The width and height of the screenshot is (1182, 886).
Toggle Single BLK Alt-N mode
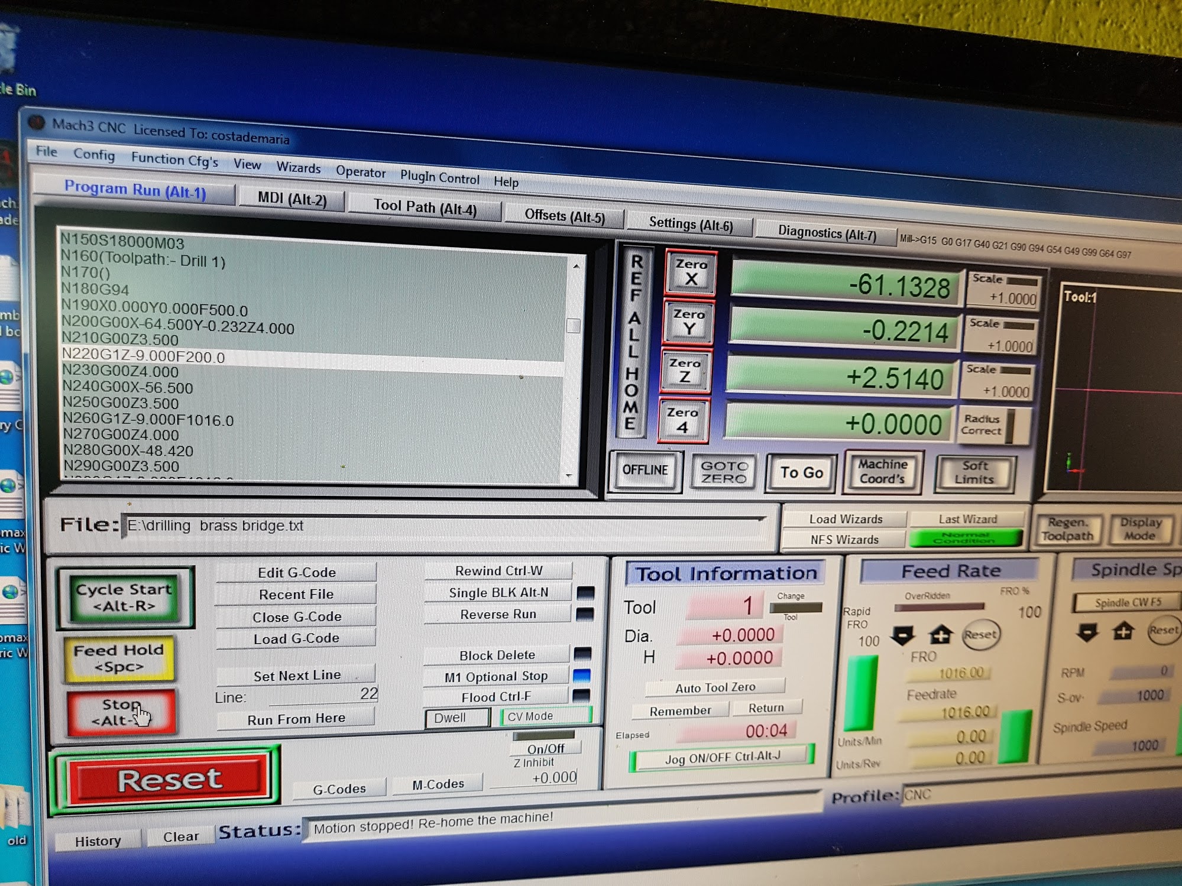click(x=498, y=592)
